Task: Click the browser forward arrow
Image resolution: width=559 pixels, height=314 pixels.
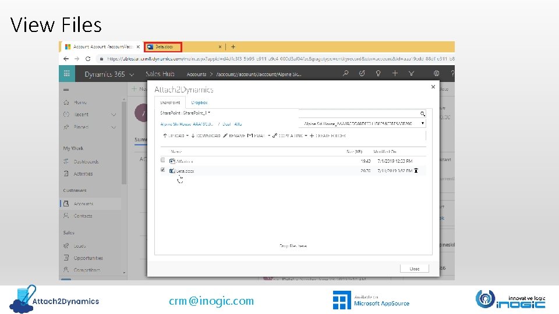Action: (x=77, y=59)
